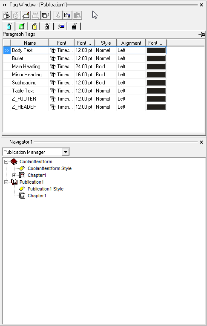Image resolution: width=207 pixels, height=326 pixels.
Task: Open the Page Tags tab icon
Action: pyautogui.click(x=47, y=26)
